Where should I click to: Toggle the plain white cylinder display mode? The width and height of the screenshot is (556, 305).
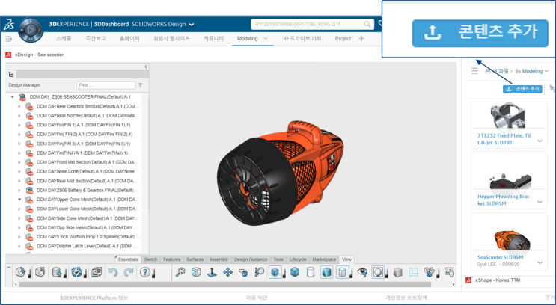tap(311, 272)
